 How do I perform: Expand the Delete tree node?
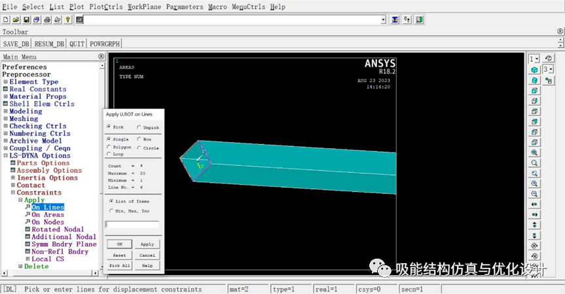pyautogui.click(x=20, y=266)
